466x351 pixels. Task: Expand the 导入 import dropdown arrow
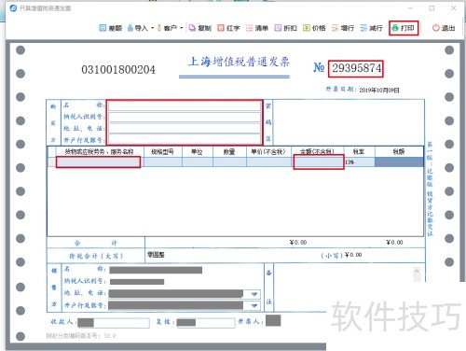coord(153,28)
